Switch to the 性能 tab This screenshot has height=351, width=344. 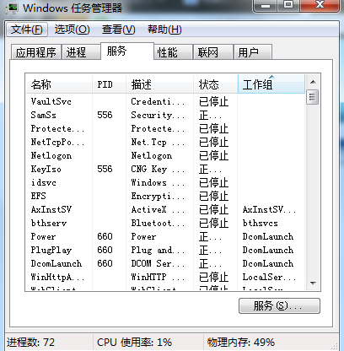[x=173, y=52]
